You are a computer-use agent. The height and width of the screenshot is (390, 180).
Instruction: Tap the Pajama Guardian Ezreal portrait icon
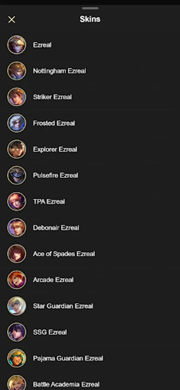coord(16,358)
